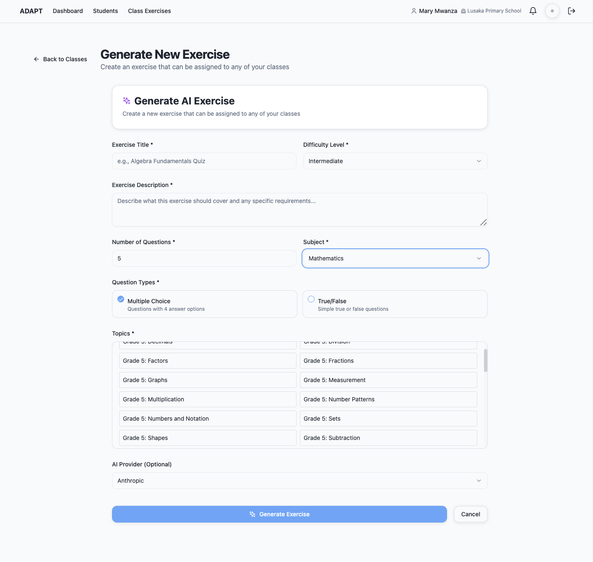Image resolution: width=593 pixels, height=562 pixels.
Task: Click into the Exercise Title input field
Action: click(204, 161)
